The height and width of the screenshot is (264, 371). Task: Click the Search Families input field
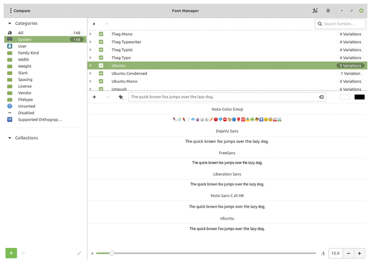coord(339,23)
